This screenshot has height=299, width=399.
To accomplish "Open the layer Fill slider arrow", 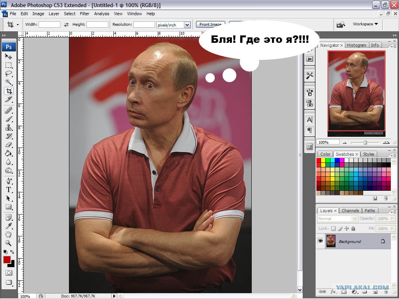I will click(x=392, y=229).
